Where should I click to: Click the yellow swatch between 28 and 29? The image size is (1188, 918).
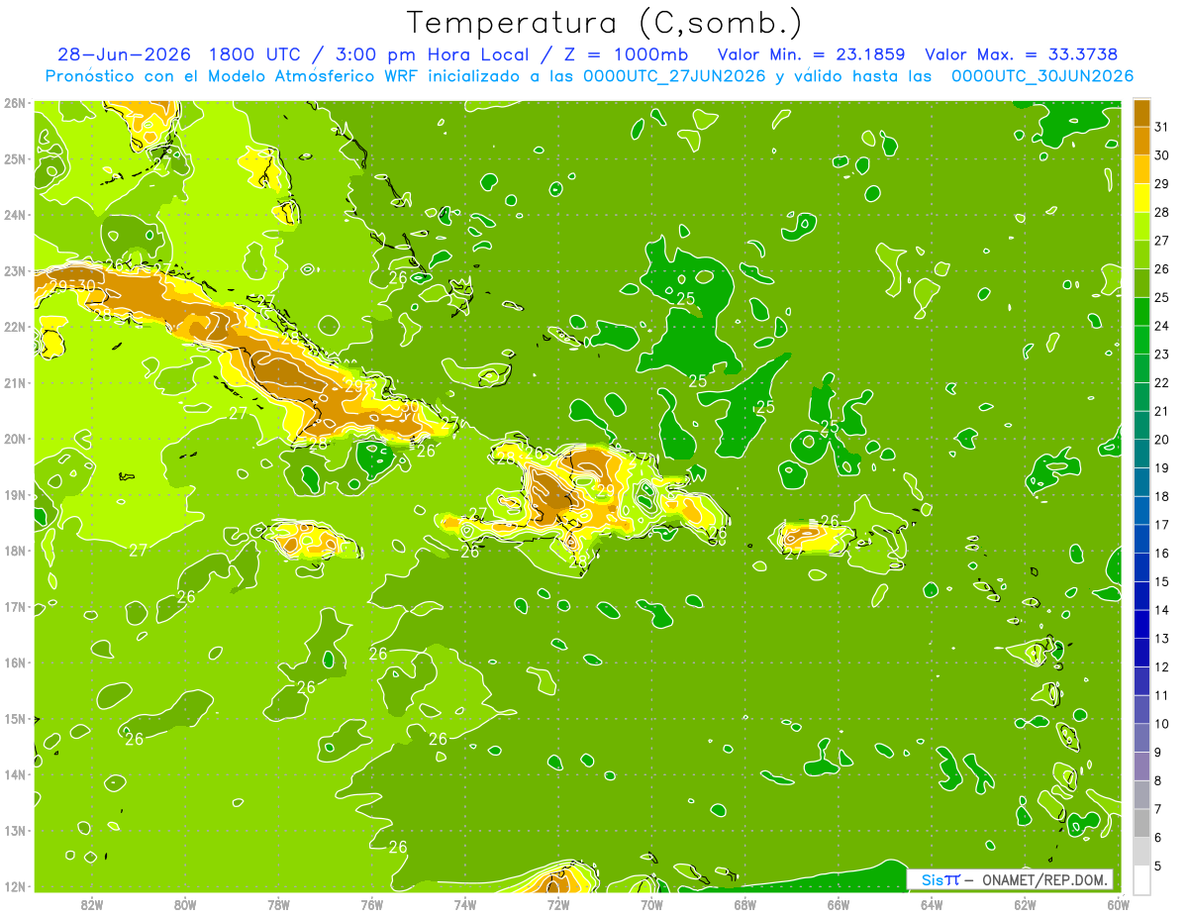(x=1141, y=197)
